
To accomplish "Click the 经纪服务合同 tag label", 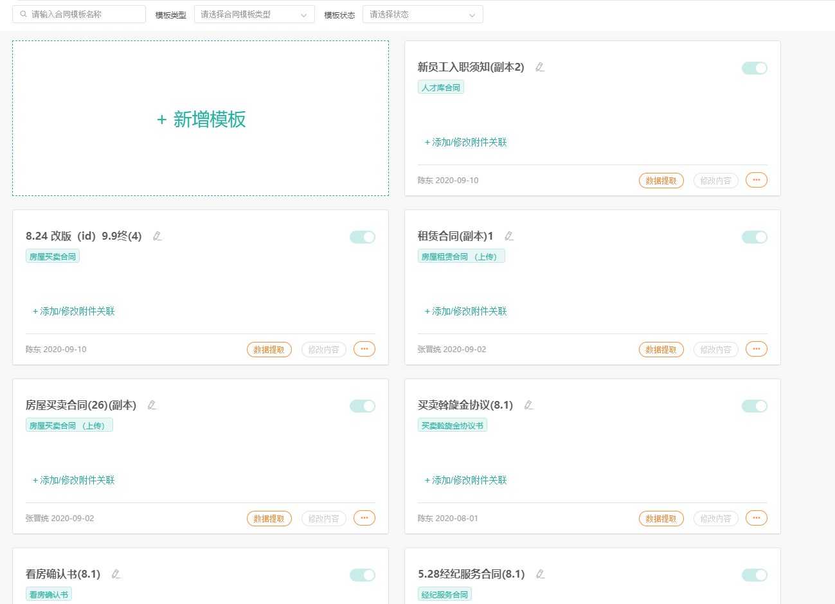I will tap(445, 594).
